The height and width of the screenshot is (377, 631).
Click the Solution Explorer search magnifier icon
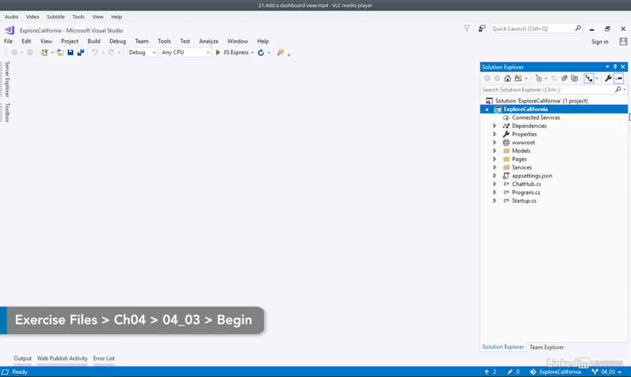pos(618,89)
